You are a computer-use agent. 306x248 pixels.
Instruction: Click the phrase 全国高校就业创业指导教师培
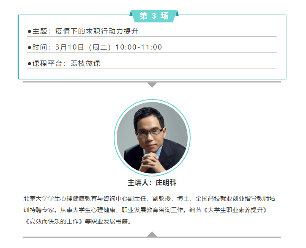235,199
